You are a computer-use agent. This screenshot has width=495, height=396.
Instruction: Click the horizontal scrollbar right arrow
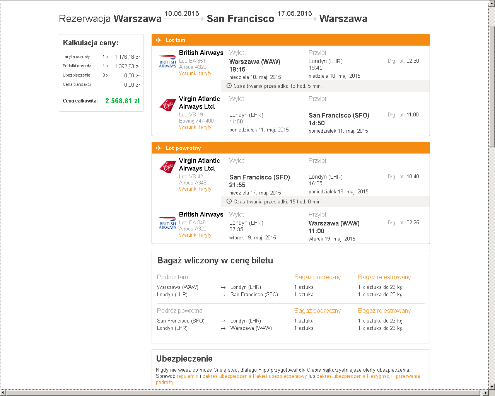(x=486, y=393)
